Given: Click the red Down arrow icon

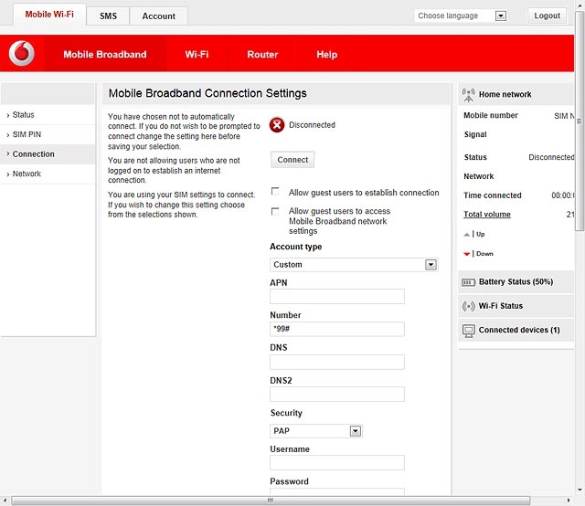Looking at the screenshot, I should click(466, 254).
